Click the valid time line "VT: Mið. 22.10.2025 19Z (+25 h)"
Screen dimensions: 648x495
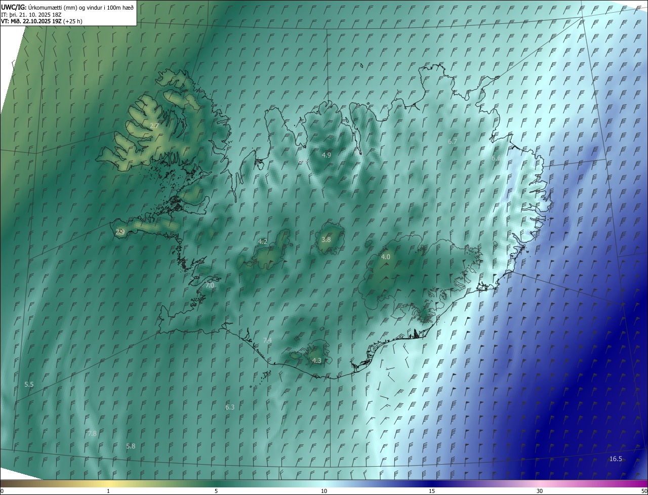42,21
